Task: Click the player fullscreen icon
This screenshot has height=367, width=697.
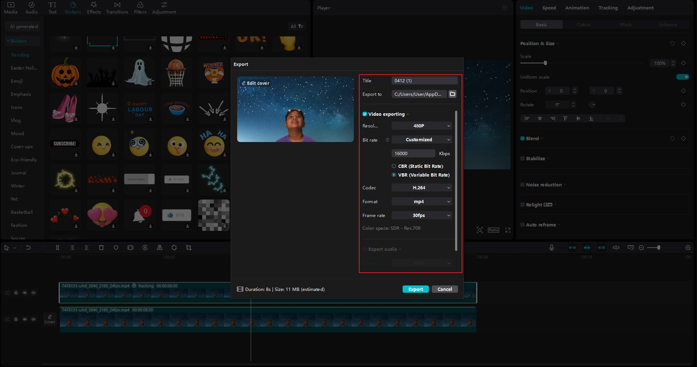Action: pos(508,230)
